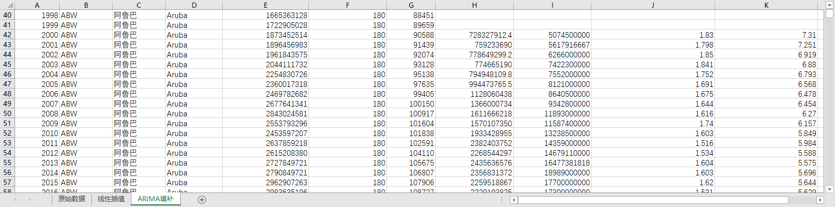This screenshot has width=835, height=207.
Task: Select column D header
Action: tap(194, 5)
